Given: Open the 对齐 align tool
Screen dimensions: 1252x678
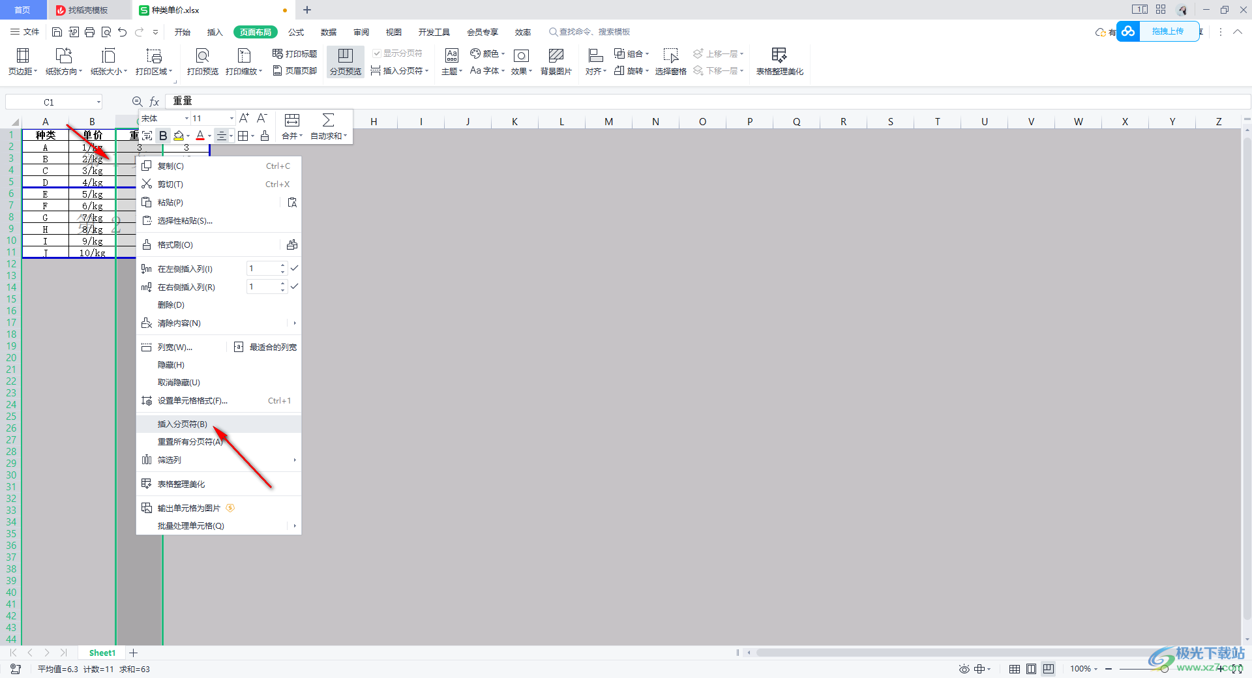Looking at the screenshot, I should point(595,62).
